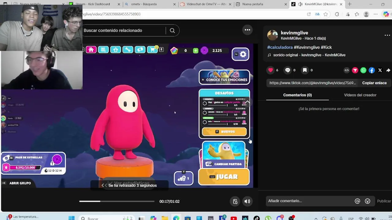Open the emoji picker in comment box
Viewport: 392px width, 220px height.
tap(367, 201)
